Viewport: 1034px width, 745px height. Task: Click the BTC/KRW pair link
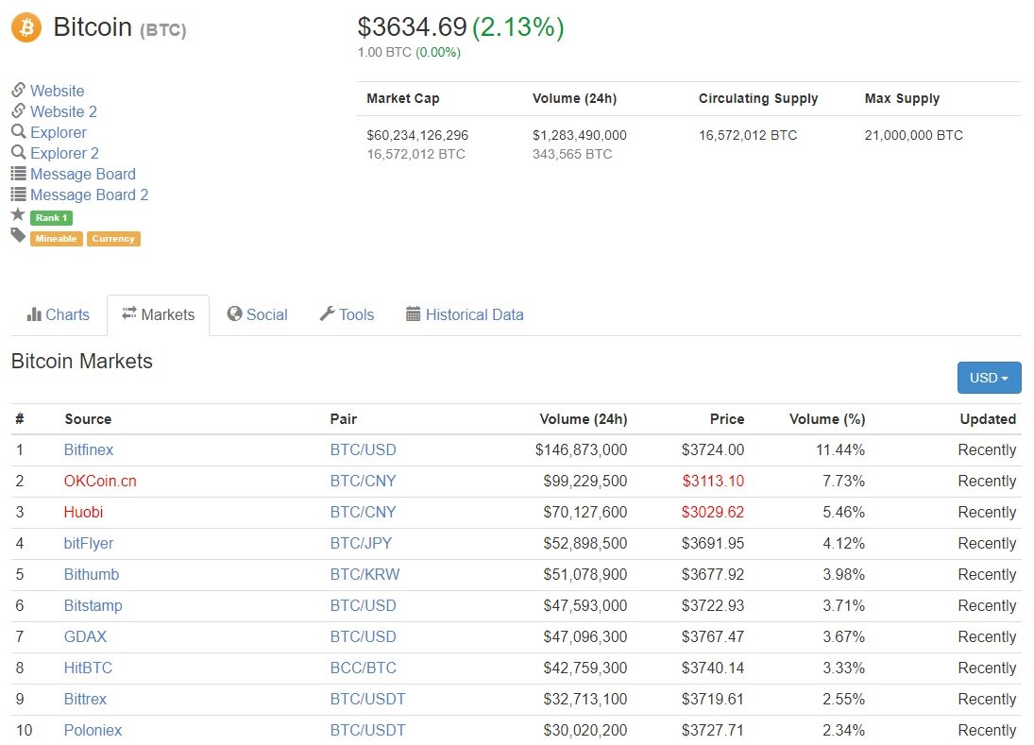[364, 575]
